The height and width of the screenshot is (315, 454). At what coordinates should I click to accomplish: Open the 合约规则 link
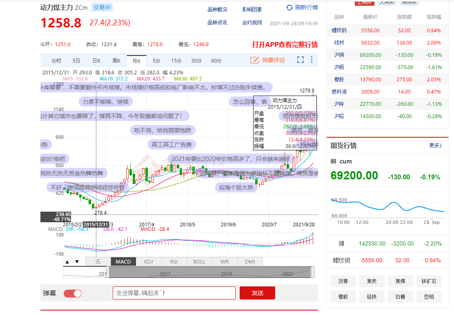pos(252,22)
